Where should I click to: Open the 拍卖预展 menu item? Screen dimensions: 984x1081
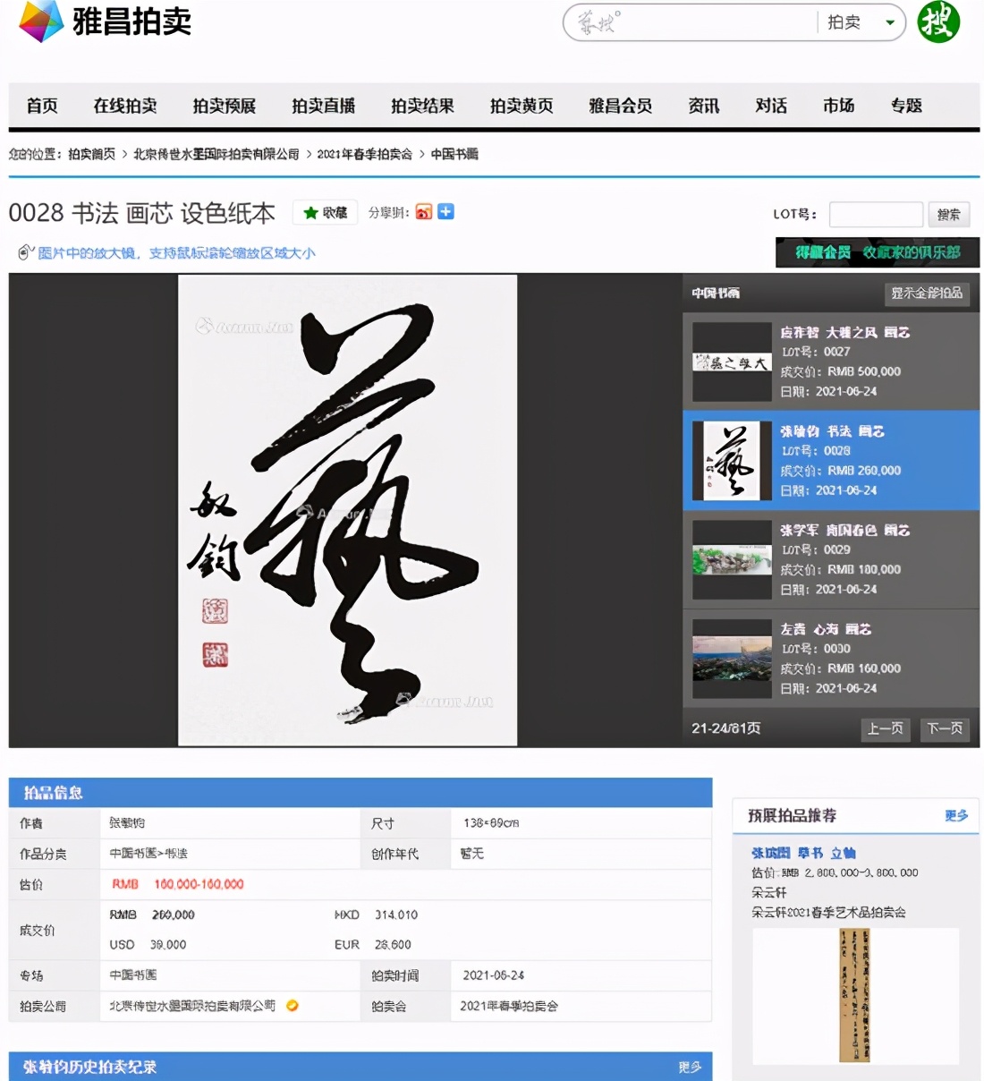coord(225,106)
